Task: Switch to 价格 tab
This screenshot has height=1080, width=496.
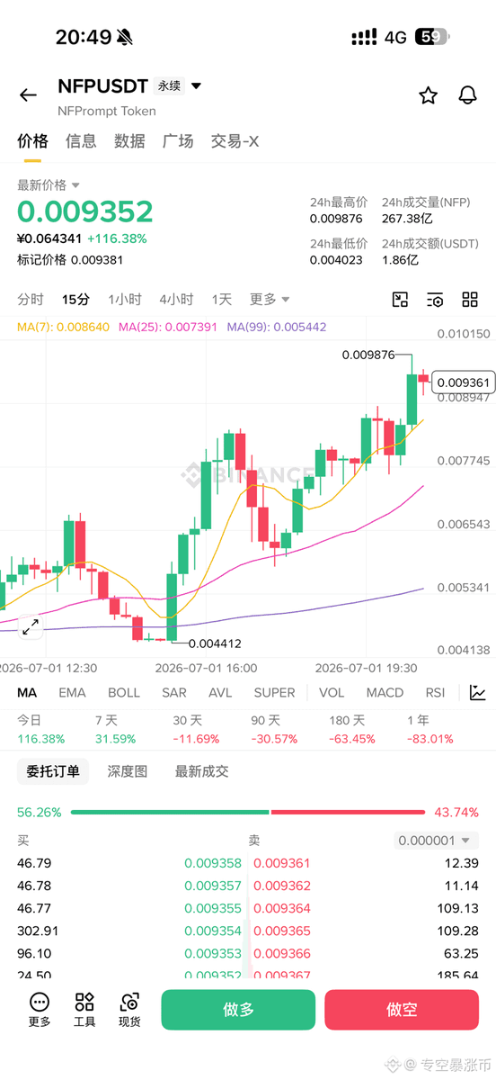Action: [33, 141]
